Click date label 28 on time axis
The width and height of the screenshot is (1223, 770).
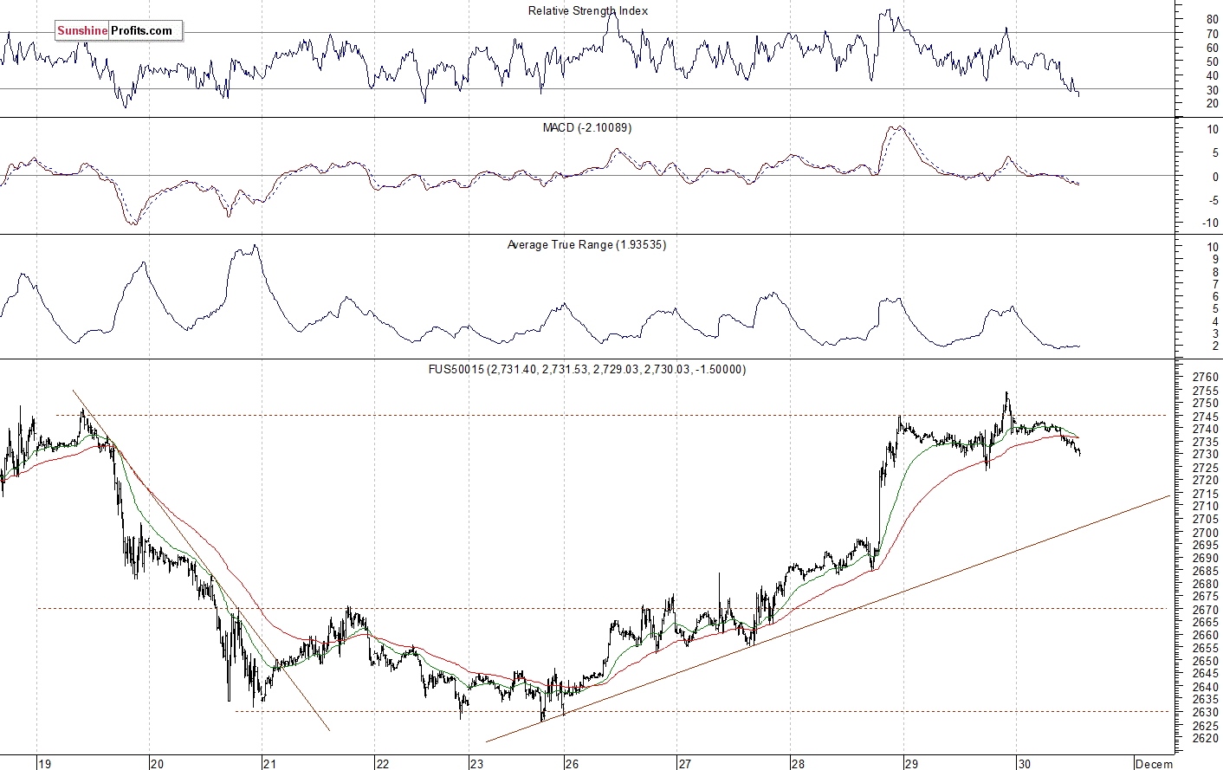pos(798,763)
